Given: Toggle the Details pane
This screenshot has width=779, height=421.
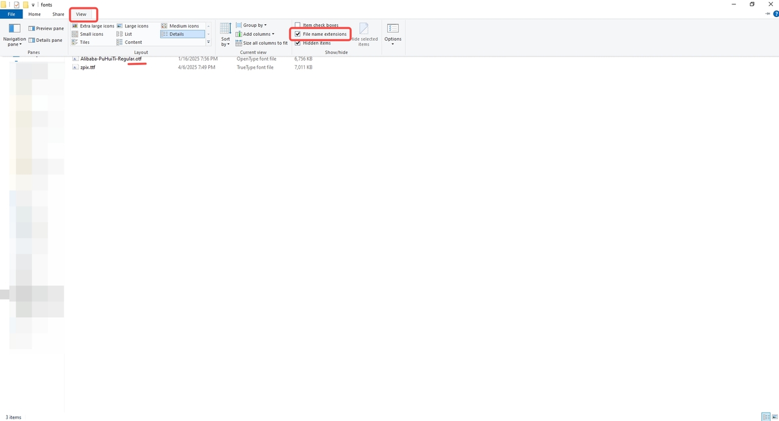Looking at the screenshot, I should coord(46,40).
